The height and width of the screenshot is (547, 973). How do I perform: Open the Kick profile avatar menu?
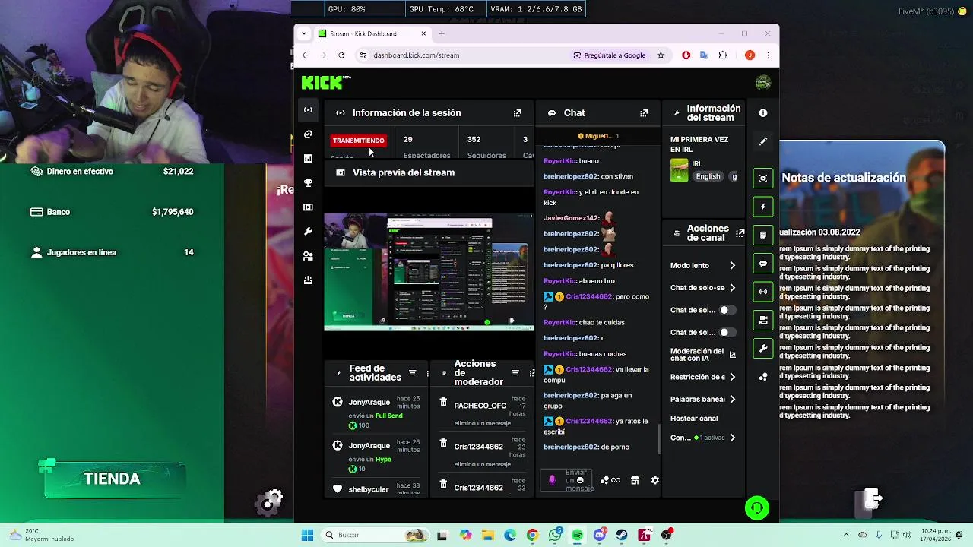pos(763,82)
